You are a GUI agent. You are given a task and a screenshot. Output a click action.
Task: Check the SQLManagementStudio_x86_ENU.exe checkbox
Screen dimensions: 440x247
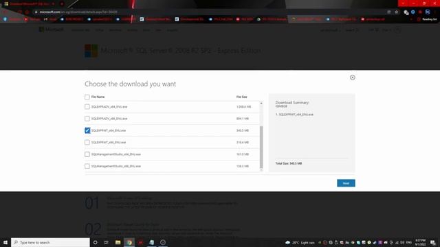87,166
